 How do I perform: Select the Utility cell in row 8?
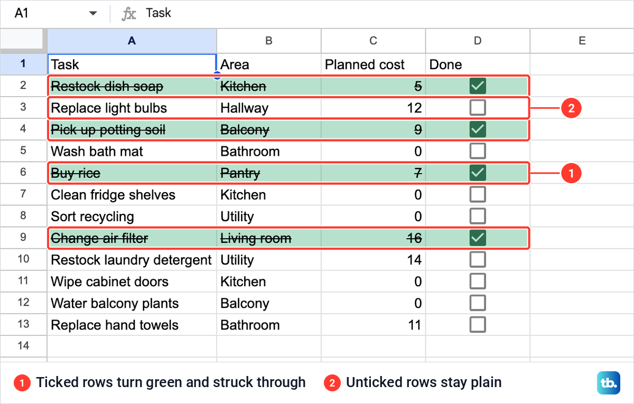[269, 216]
